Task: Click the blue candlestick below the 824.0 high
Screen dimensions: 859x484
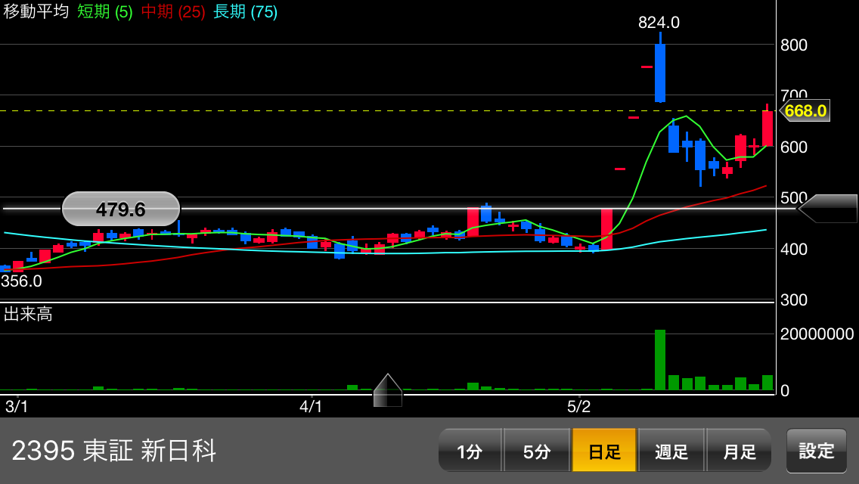Action: point(660,73)
